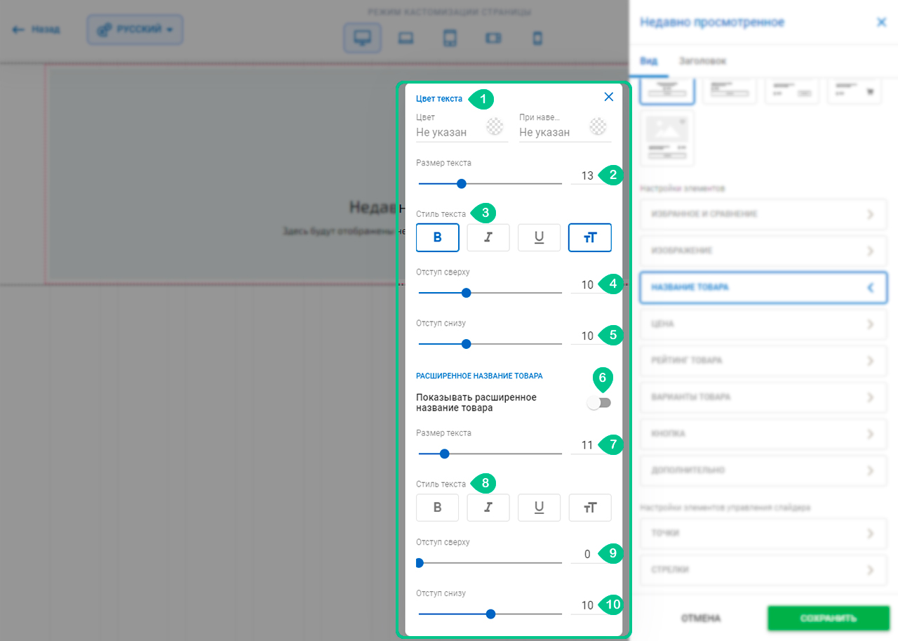Click the Расширенное название товара section heading
Image resolution: width=898 pixels, height=641 pixels.
pyautogui.click(x=479, y=376)
